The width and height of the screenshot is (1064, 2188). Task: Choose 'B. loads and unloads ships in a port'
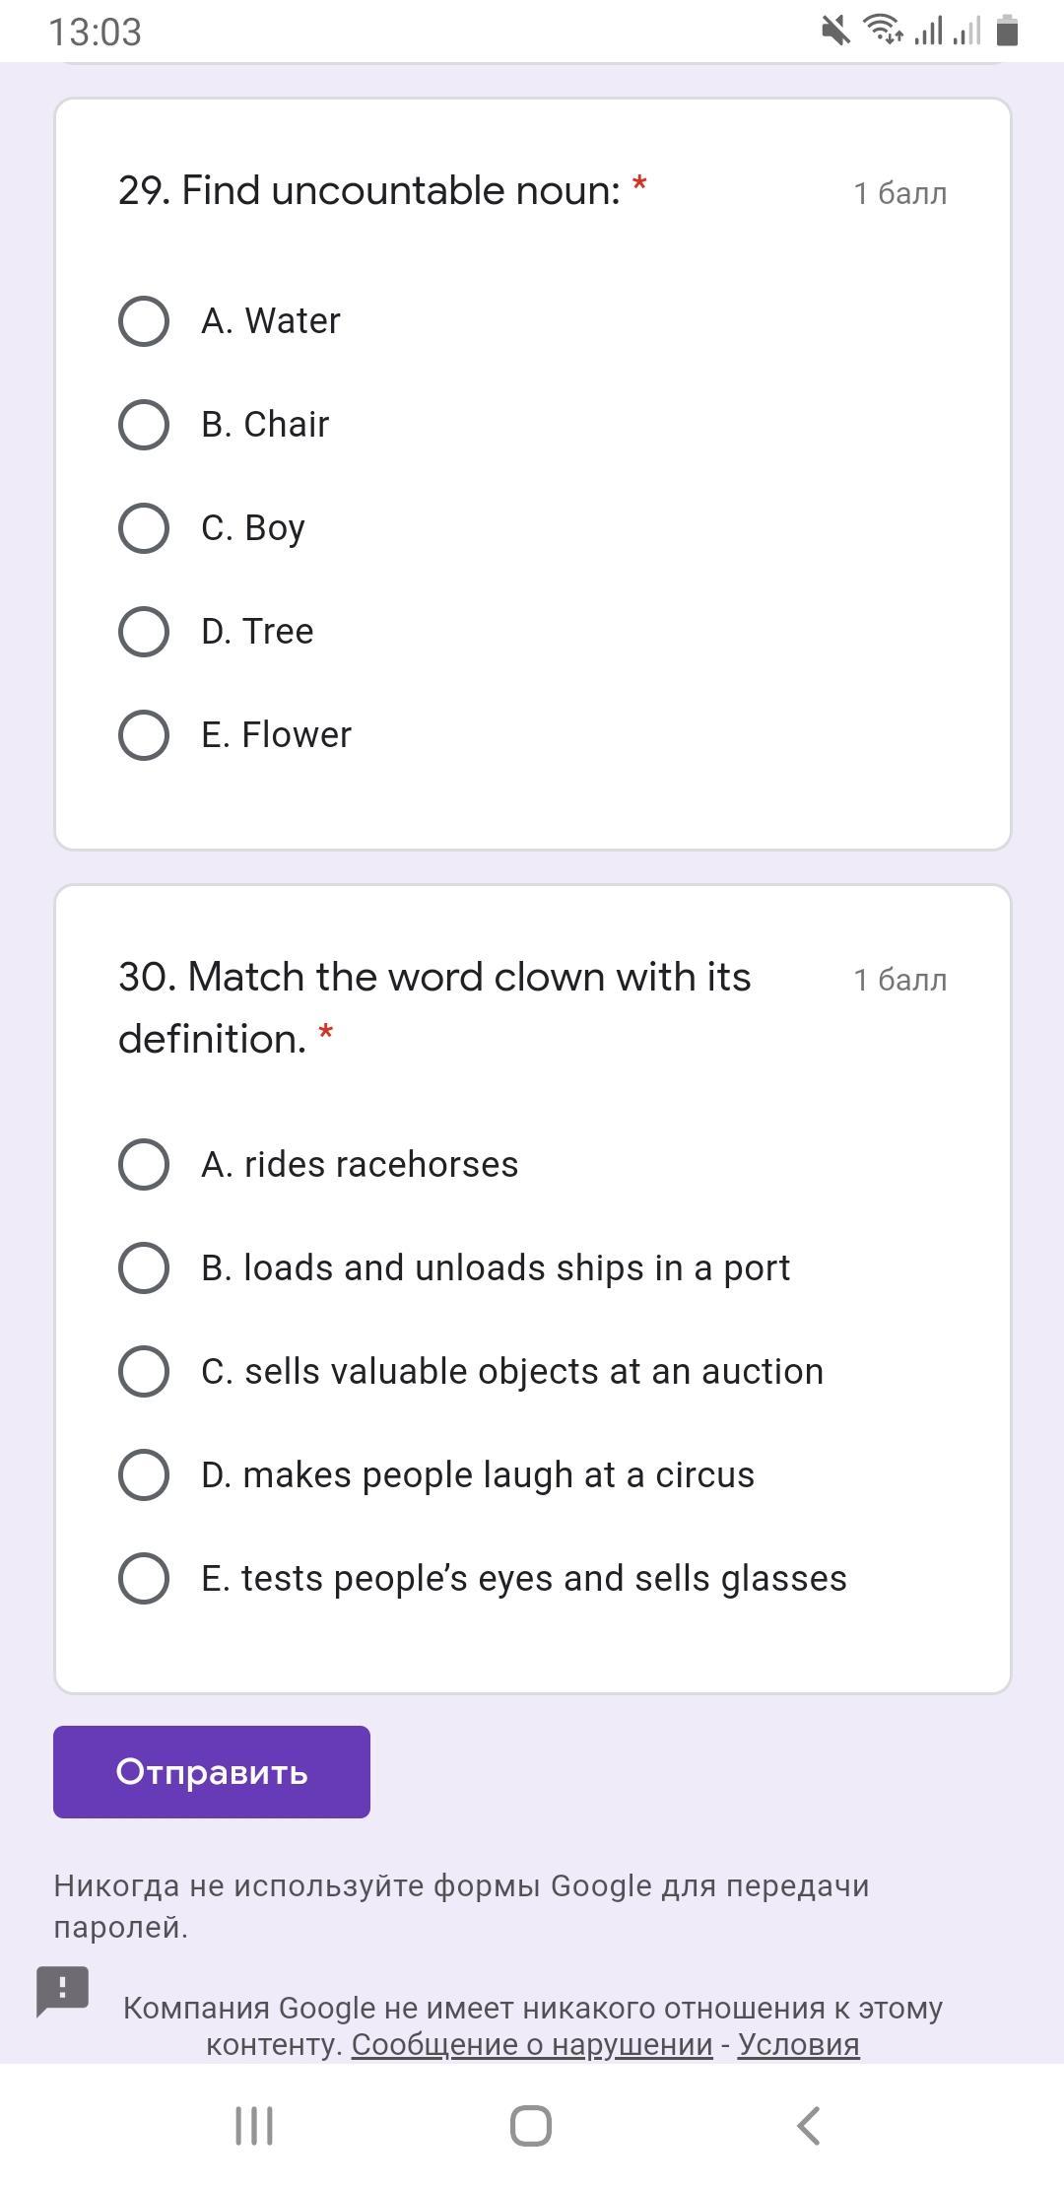pos(144,1268)
